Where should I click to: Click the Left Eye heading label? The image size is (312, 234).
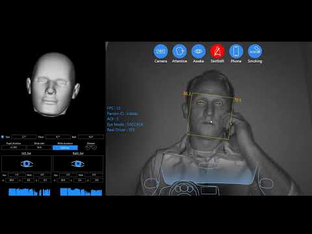[x=26, y=153]
